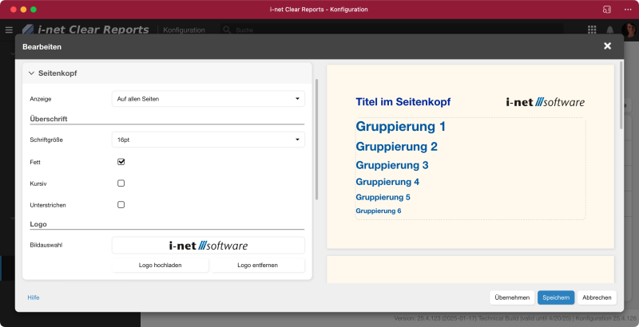Image resolution: width=639 pixels, height=327 pixels.
Task: Close the Bearbeiten dialog with X
Action: click(607, 46)
